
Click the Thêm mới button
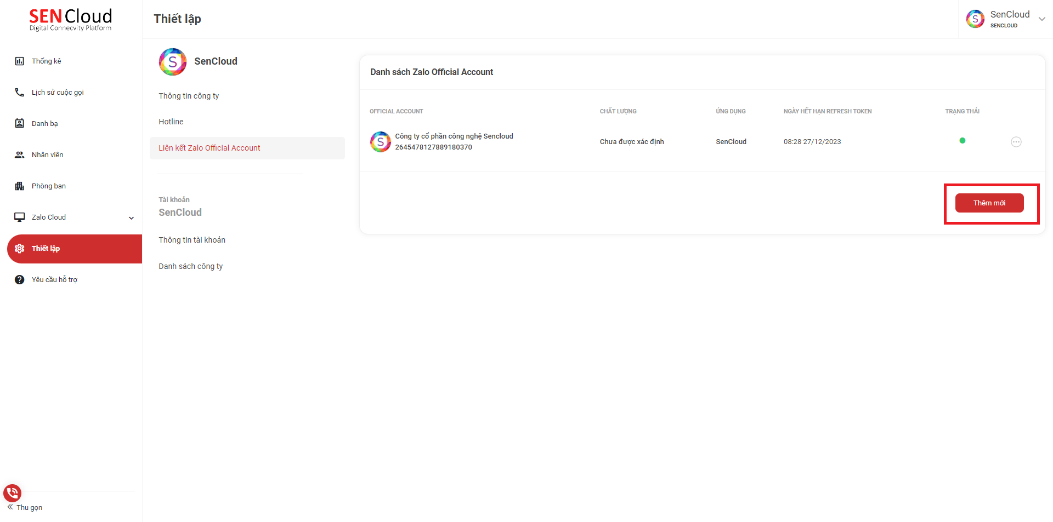tap(989, 203)
